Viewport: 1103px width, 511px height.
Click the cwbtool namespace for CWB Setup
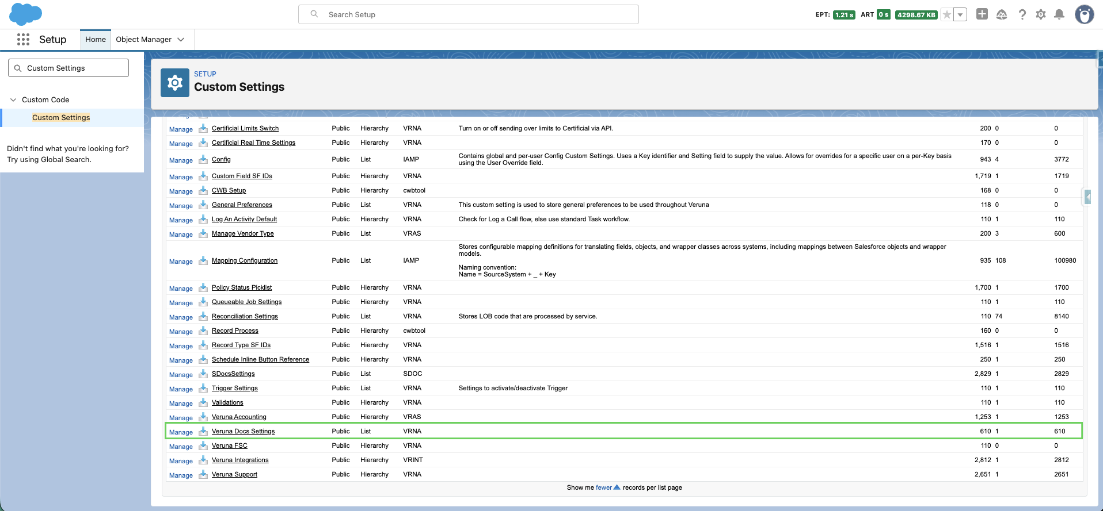click(x=414, y=190)
